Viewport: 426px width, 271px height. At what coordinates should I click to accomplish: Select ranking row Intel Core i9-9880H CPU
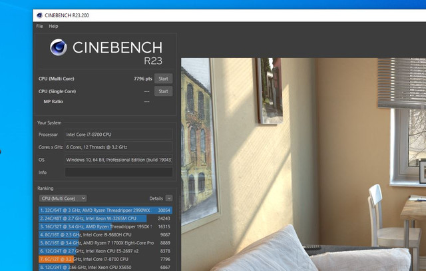pos(105,235)
